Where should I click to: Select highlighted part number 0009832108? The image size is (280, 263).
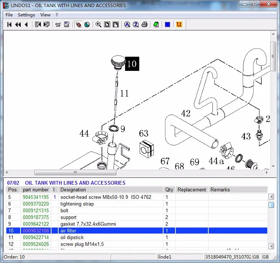click(36, 231)
